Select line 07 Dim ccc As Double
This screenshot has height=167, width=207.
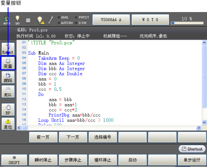60,74
